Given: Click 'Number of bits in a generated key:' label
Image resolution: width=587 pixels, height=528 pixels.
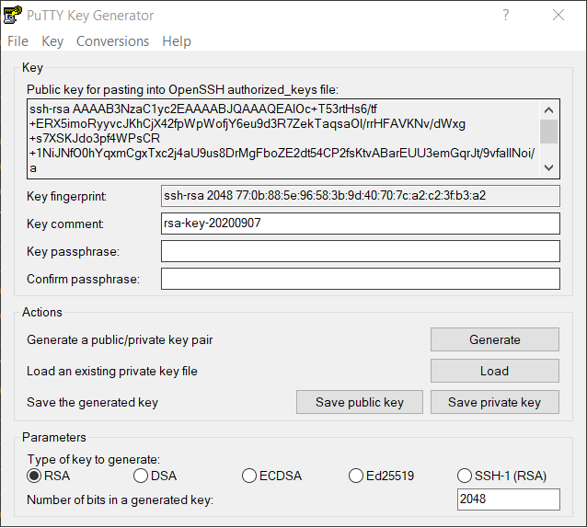Looking at the screenshot, I should (121, 499).
